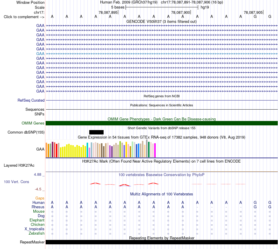Click the 78,087,905 coordinate marker

coord(253,12)
